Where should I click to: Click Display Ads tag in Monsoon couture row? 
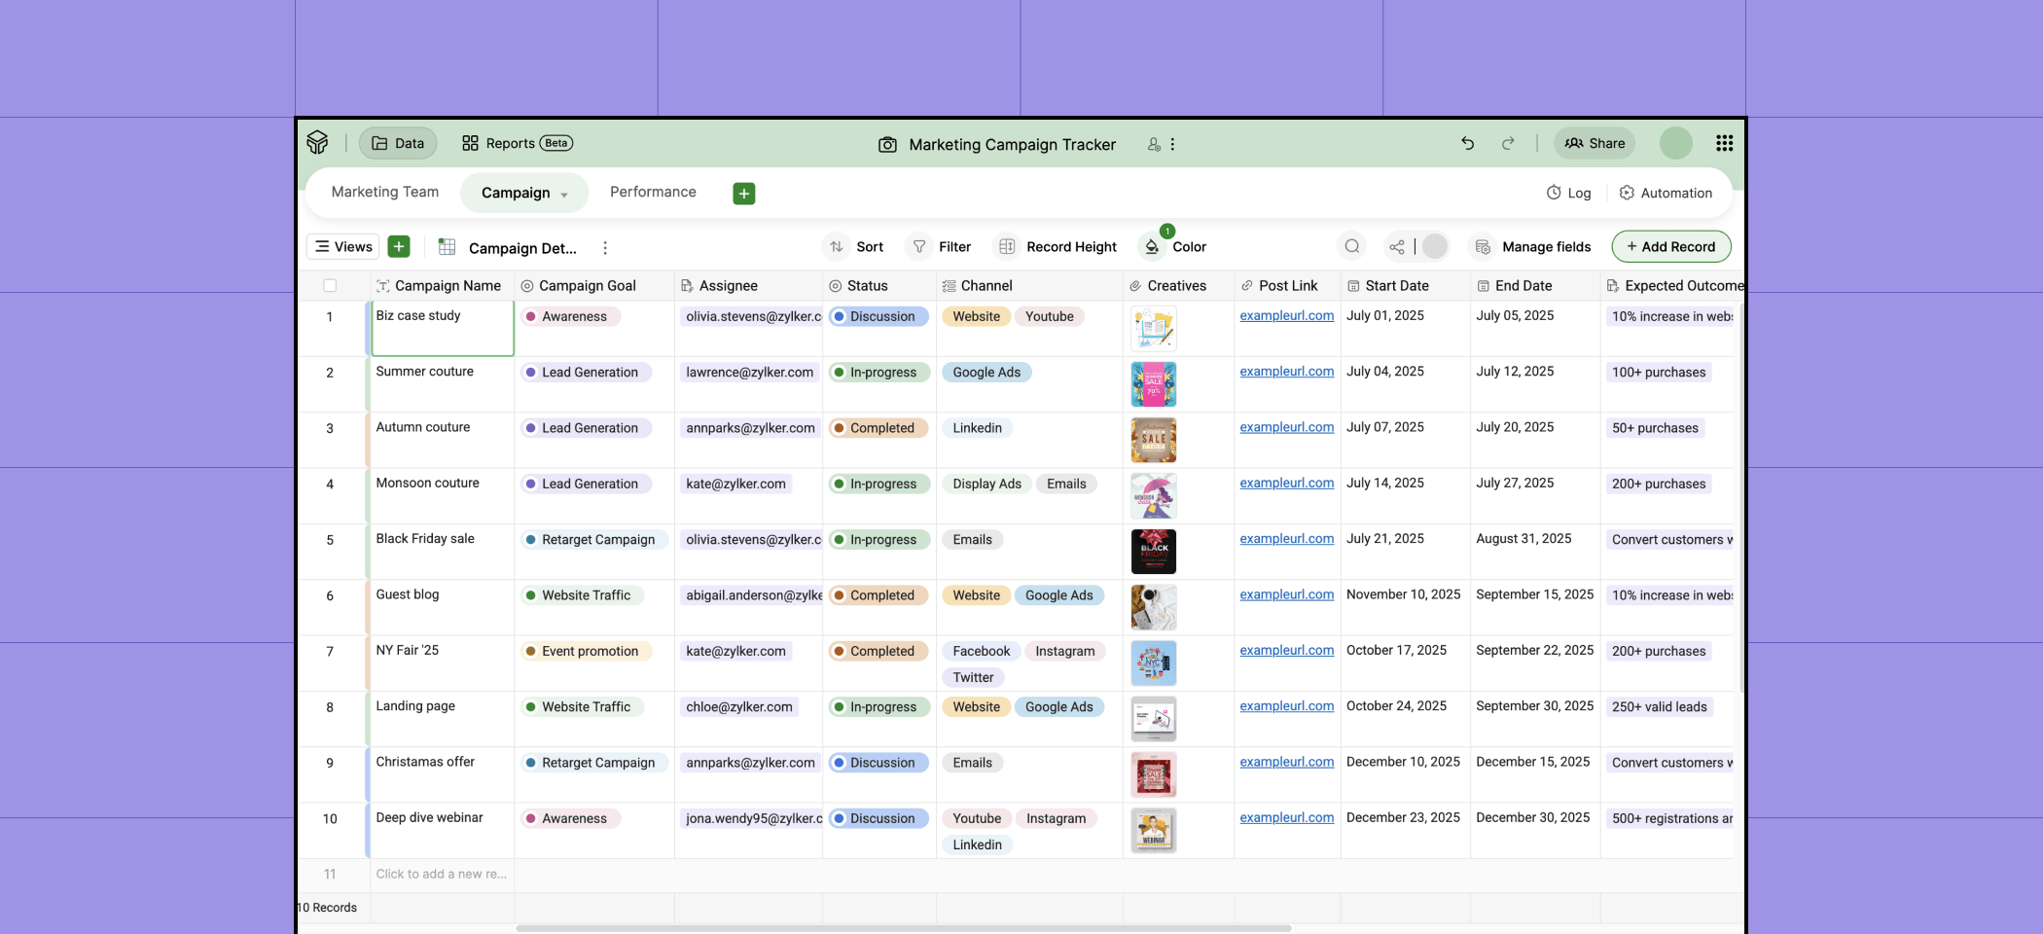coord(986,485)
